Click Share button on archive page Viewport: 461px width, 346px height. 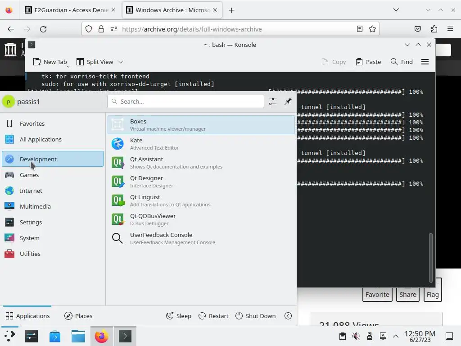(x=408, y=294)
